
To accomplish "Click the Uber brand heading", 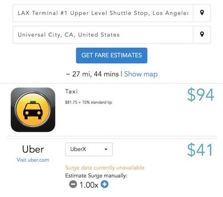I will (33, 149).
